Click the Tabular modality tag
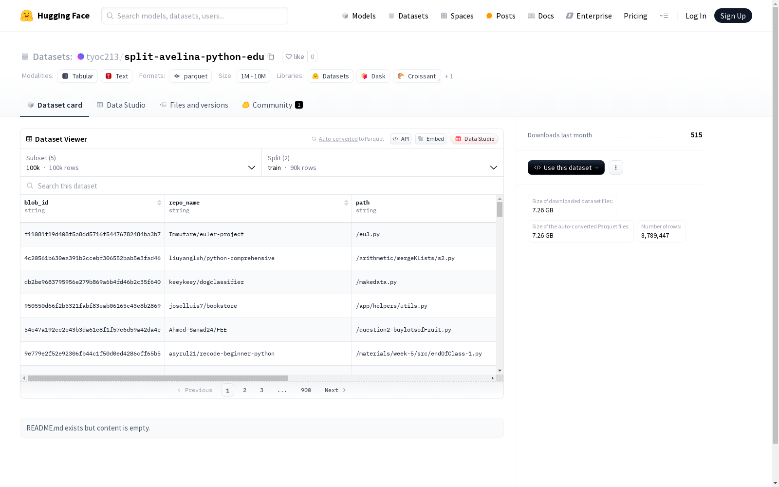 [x=78, y=76]
